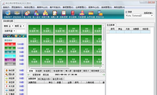The image size is (157, 95).
Task: Select the 豪华套房 room type tab
Action: [x=77, y=71]
